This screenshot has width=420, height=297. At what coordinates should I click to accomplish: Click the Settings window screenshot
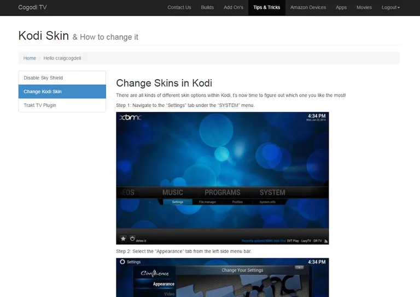point(223,277)
